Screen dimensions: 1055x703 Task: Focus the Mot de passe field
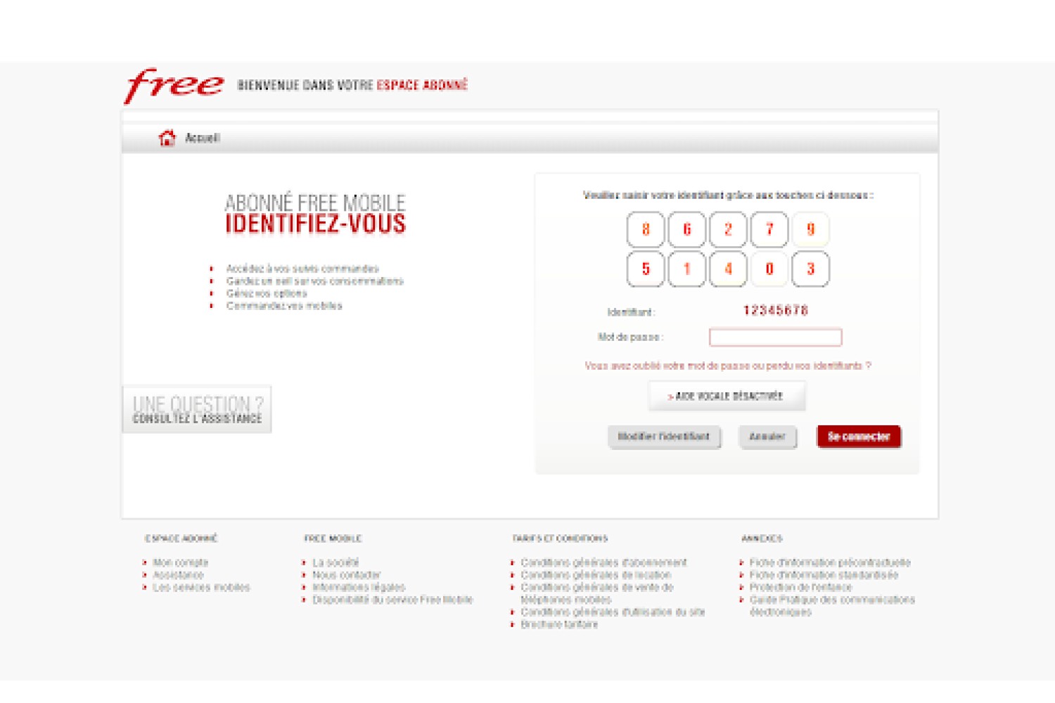775,337
